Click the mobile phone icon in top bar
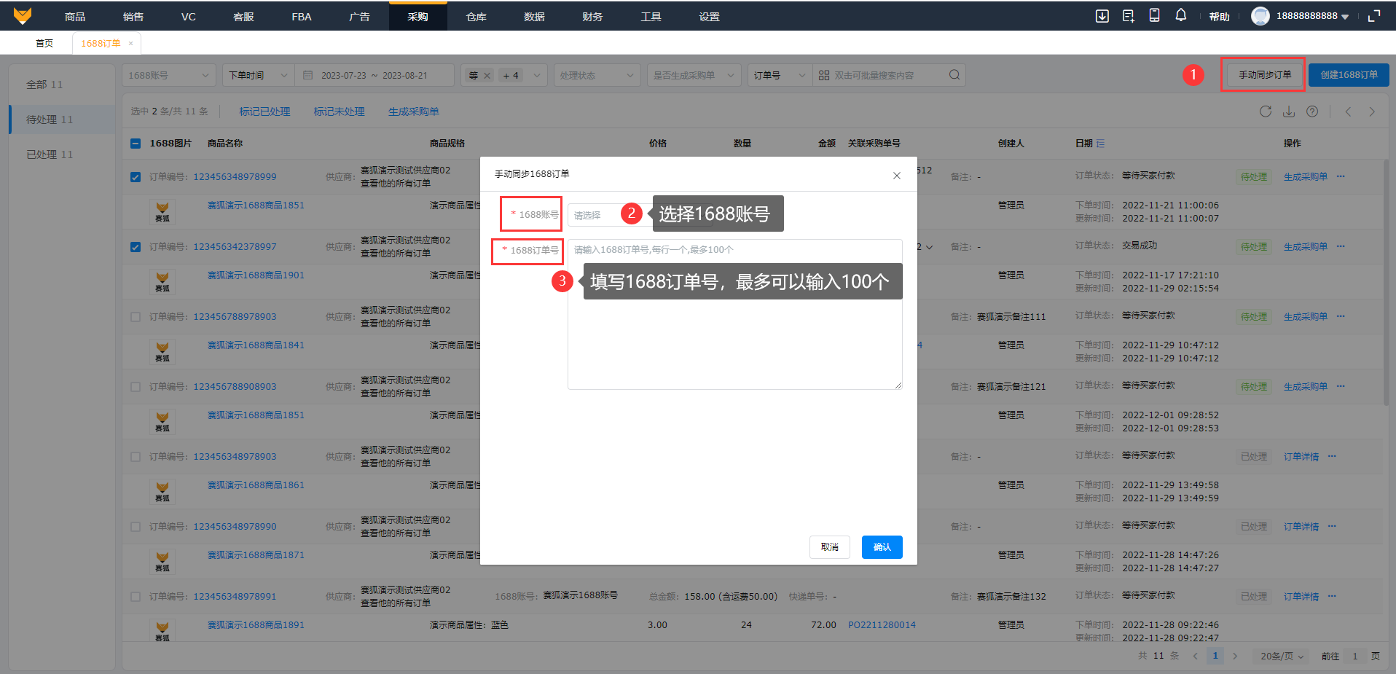This screenshot has height=674, width=1396. tap(1155, 15)
